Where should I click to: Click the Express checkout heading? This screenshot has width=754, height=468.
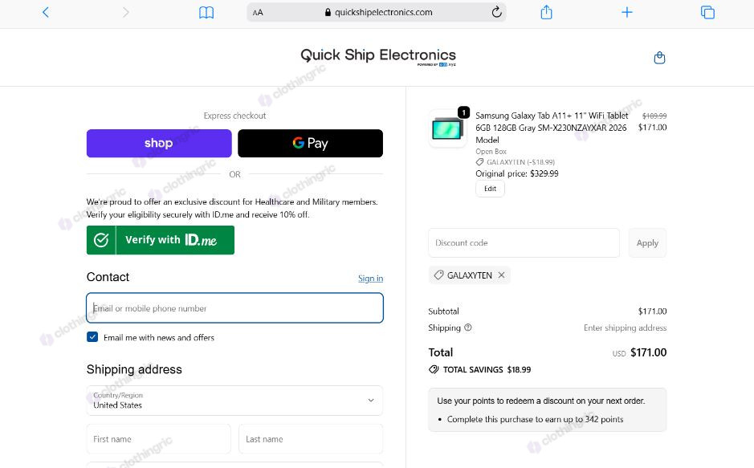click(x=234, y=116)
